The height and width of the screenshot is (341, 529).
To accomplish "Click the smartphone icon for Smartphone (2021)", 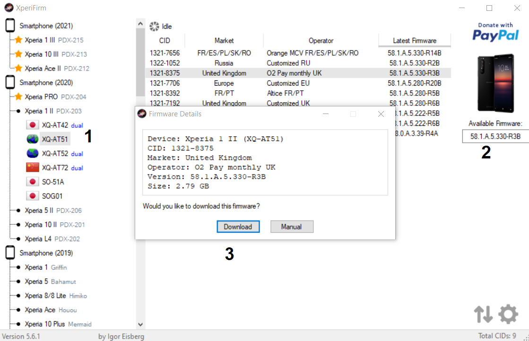I will tap(9, 25).
